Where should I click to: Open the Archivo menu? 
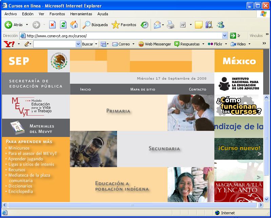[11, 14]
